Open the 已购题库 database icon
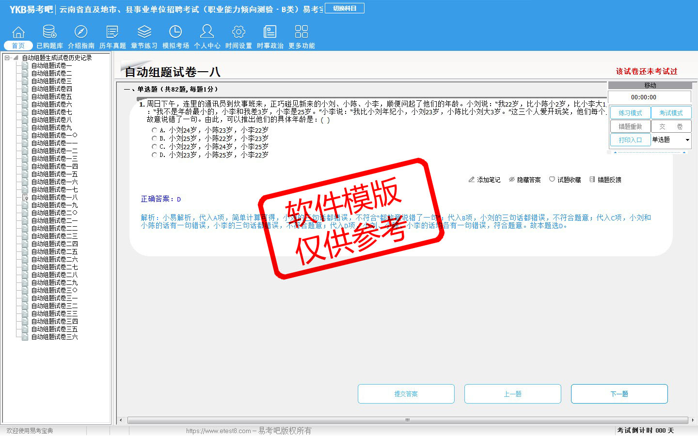Viewport: 698px width, 436px height. (x=49, y=32)
